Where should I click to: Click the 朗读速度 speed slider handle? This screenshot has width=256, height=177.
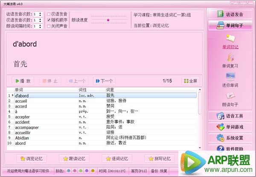click(x=108, y=20)
